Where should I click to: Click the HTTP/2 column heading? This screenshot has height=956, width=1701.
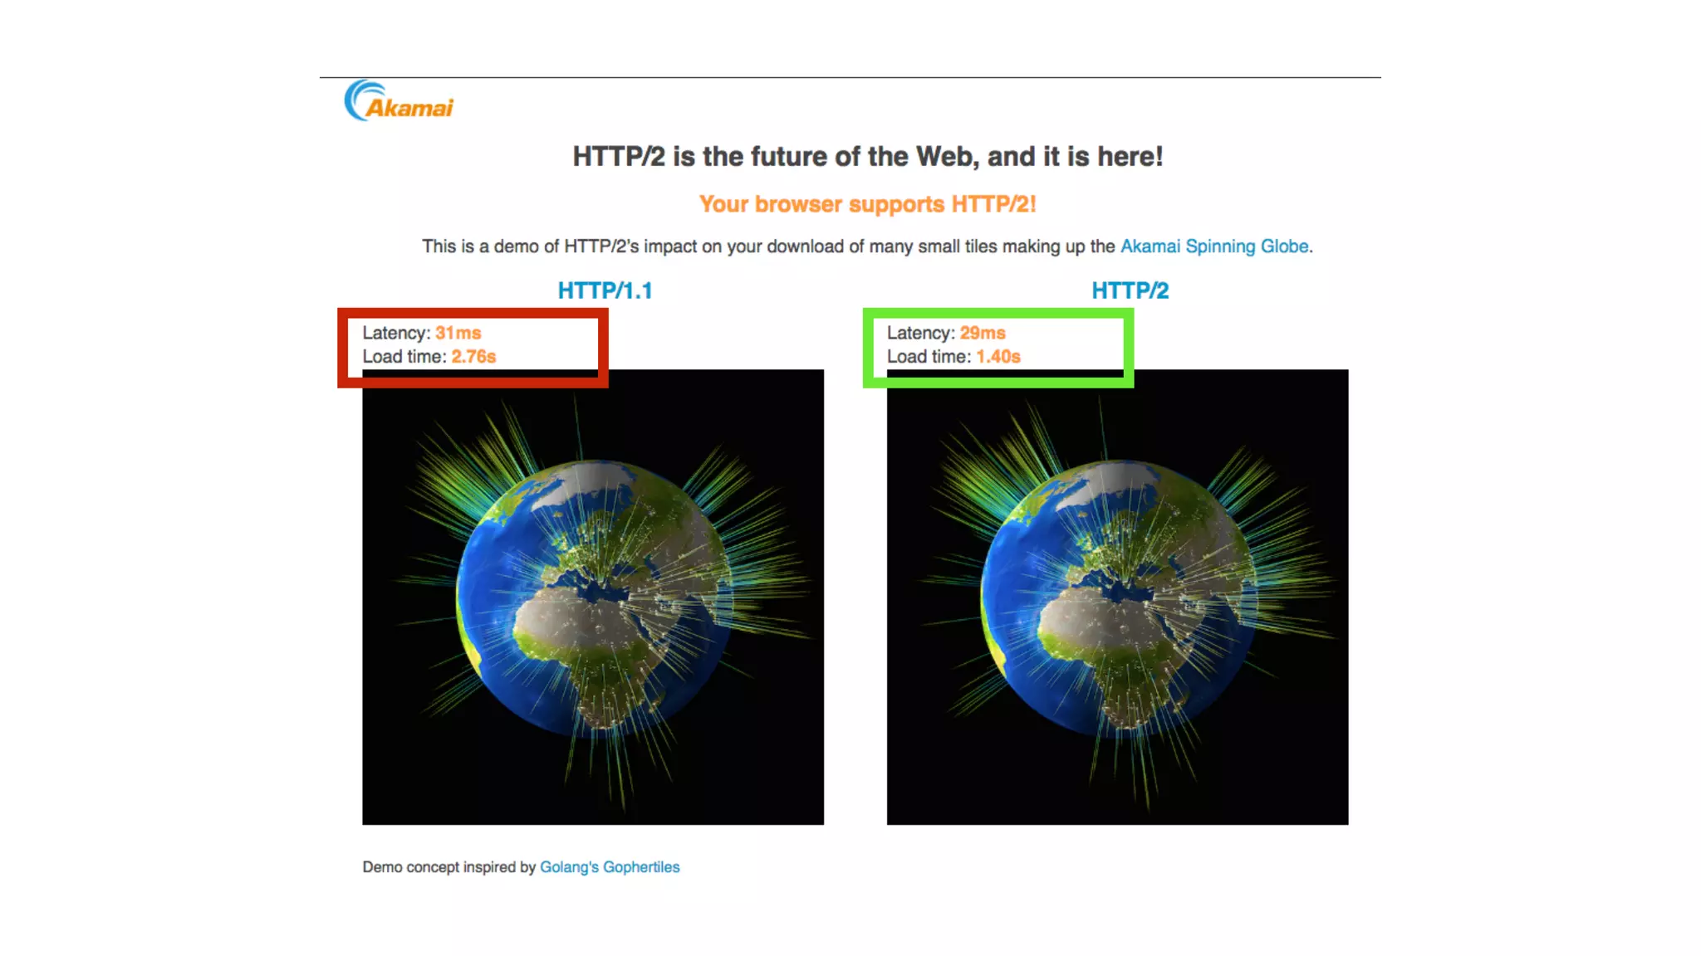pos(1130,290)
